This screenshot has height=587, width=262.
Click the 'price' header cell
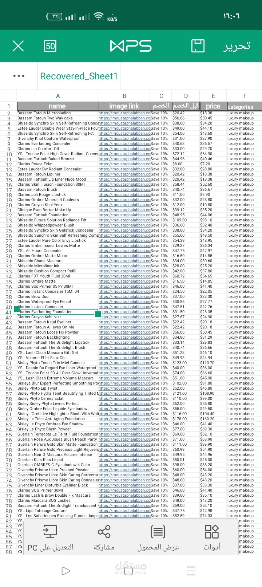[213, 106]
